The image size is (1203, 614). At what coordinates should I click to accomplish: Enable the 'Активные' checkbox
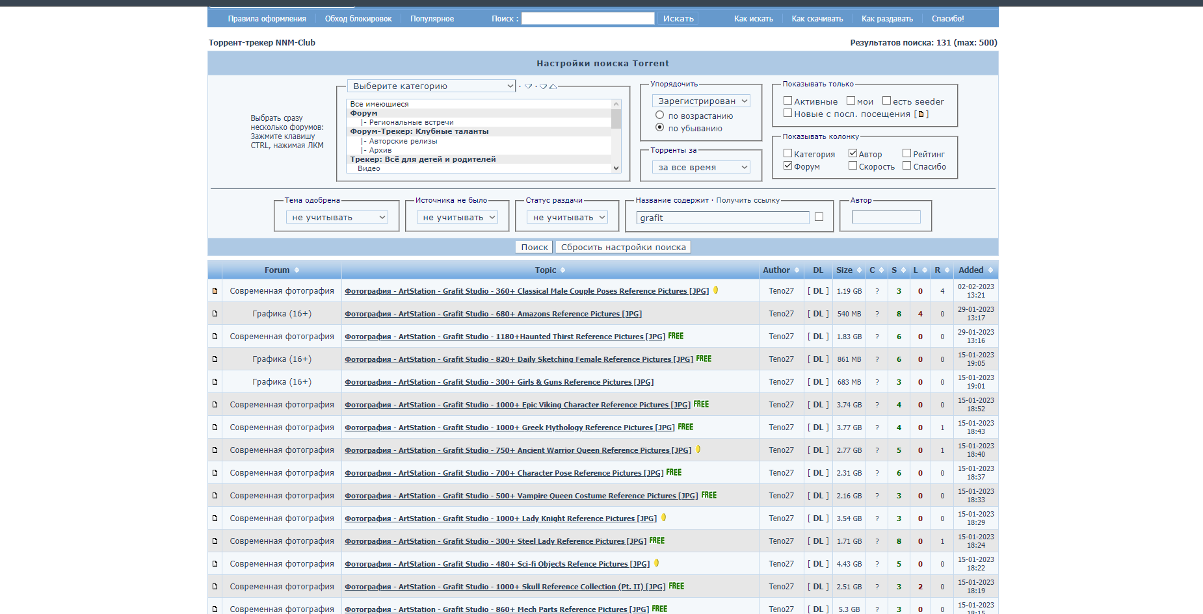[x=787, y=101]
